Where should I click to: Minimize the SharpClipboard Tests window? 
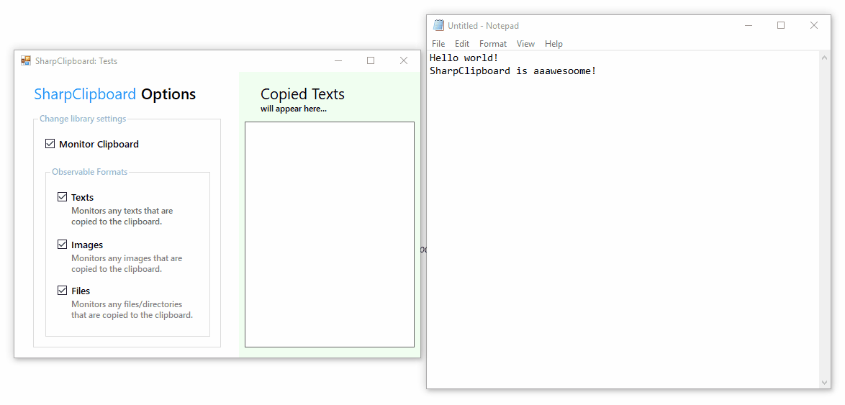pyautogui.click(x=338, y=61)
